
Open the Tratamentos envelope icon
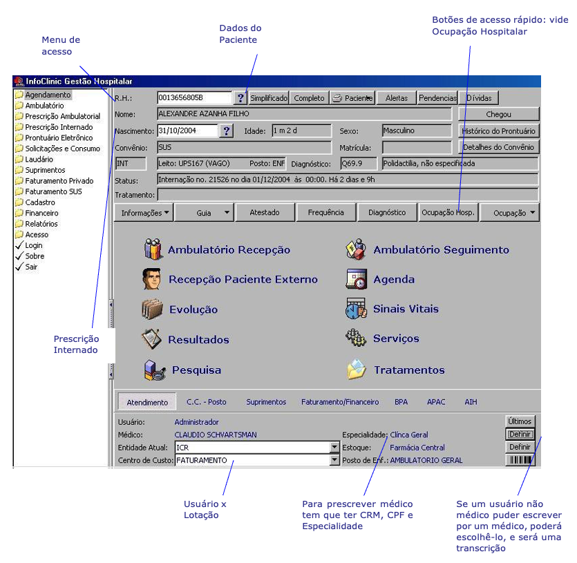(356, 370)
